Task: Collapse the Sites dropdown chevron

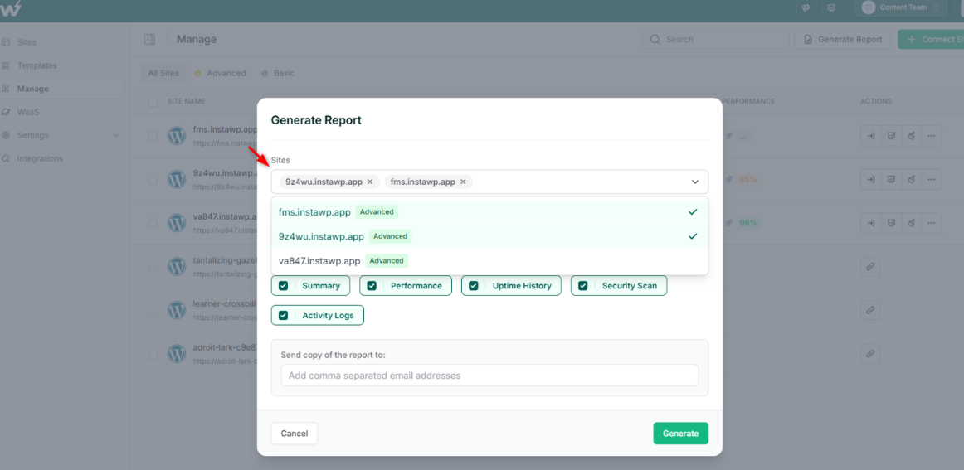Action: pos(695,182)
